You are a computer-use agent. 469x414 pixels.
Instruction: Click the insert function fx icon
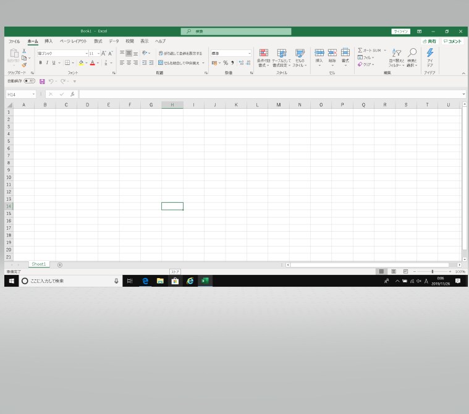pyautogui.click(x=72, y=94)
